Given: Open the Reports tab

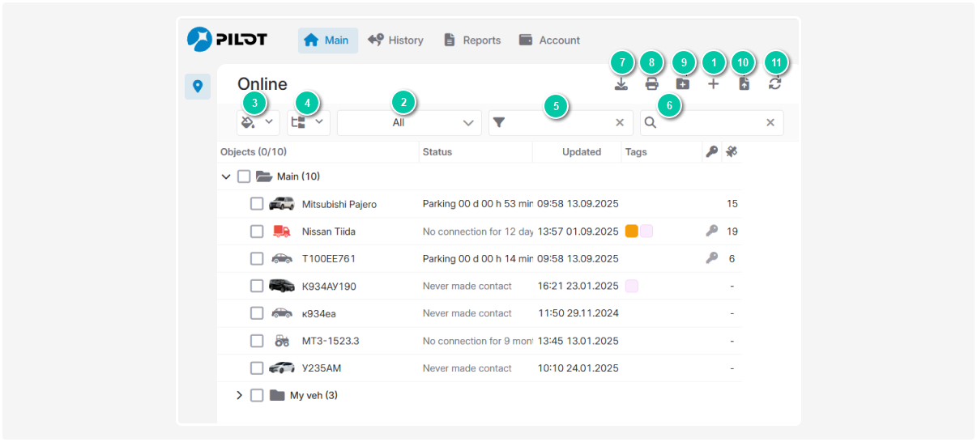Looking at the screenshot, I should pos(472,40).
